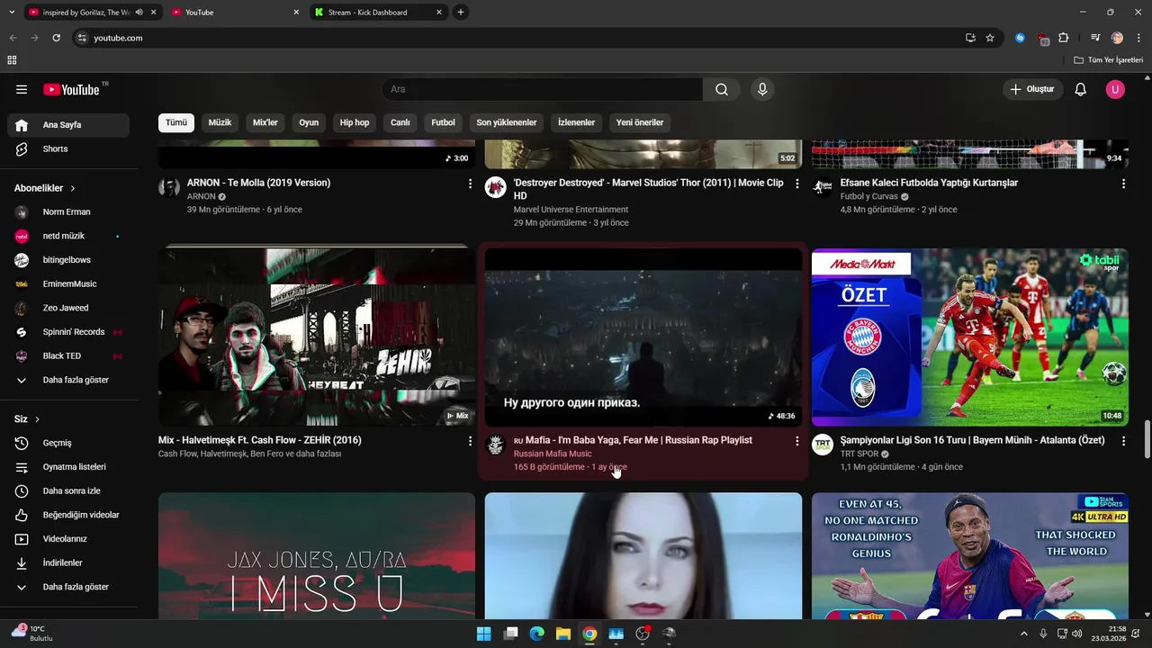Open Russian Mafia Music channel avatar

[x=495, y=445]
